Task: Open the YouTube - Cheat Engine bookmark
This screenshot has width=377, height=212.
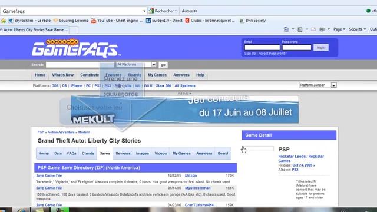Action: point(117,21)
